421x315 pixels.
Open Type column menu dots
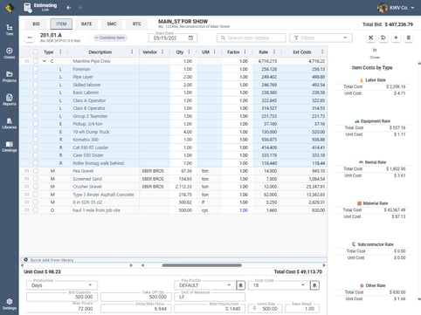pos(60,51)
